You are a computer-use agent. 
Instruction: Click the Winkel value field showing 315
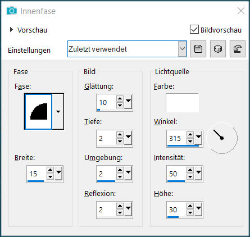coord(176,138)
